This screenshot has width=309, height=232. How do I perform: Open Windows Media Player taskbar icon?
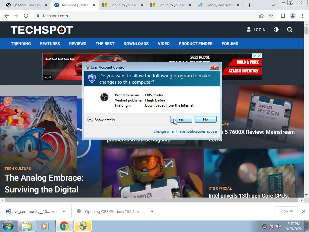click(x=45, y=226)
